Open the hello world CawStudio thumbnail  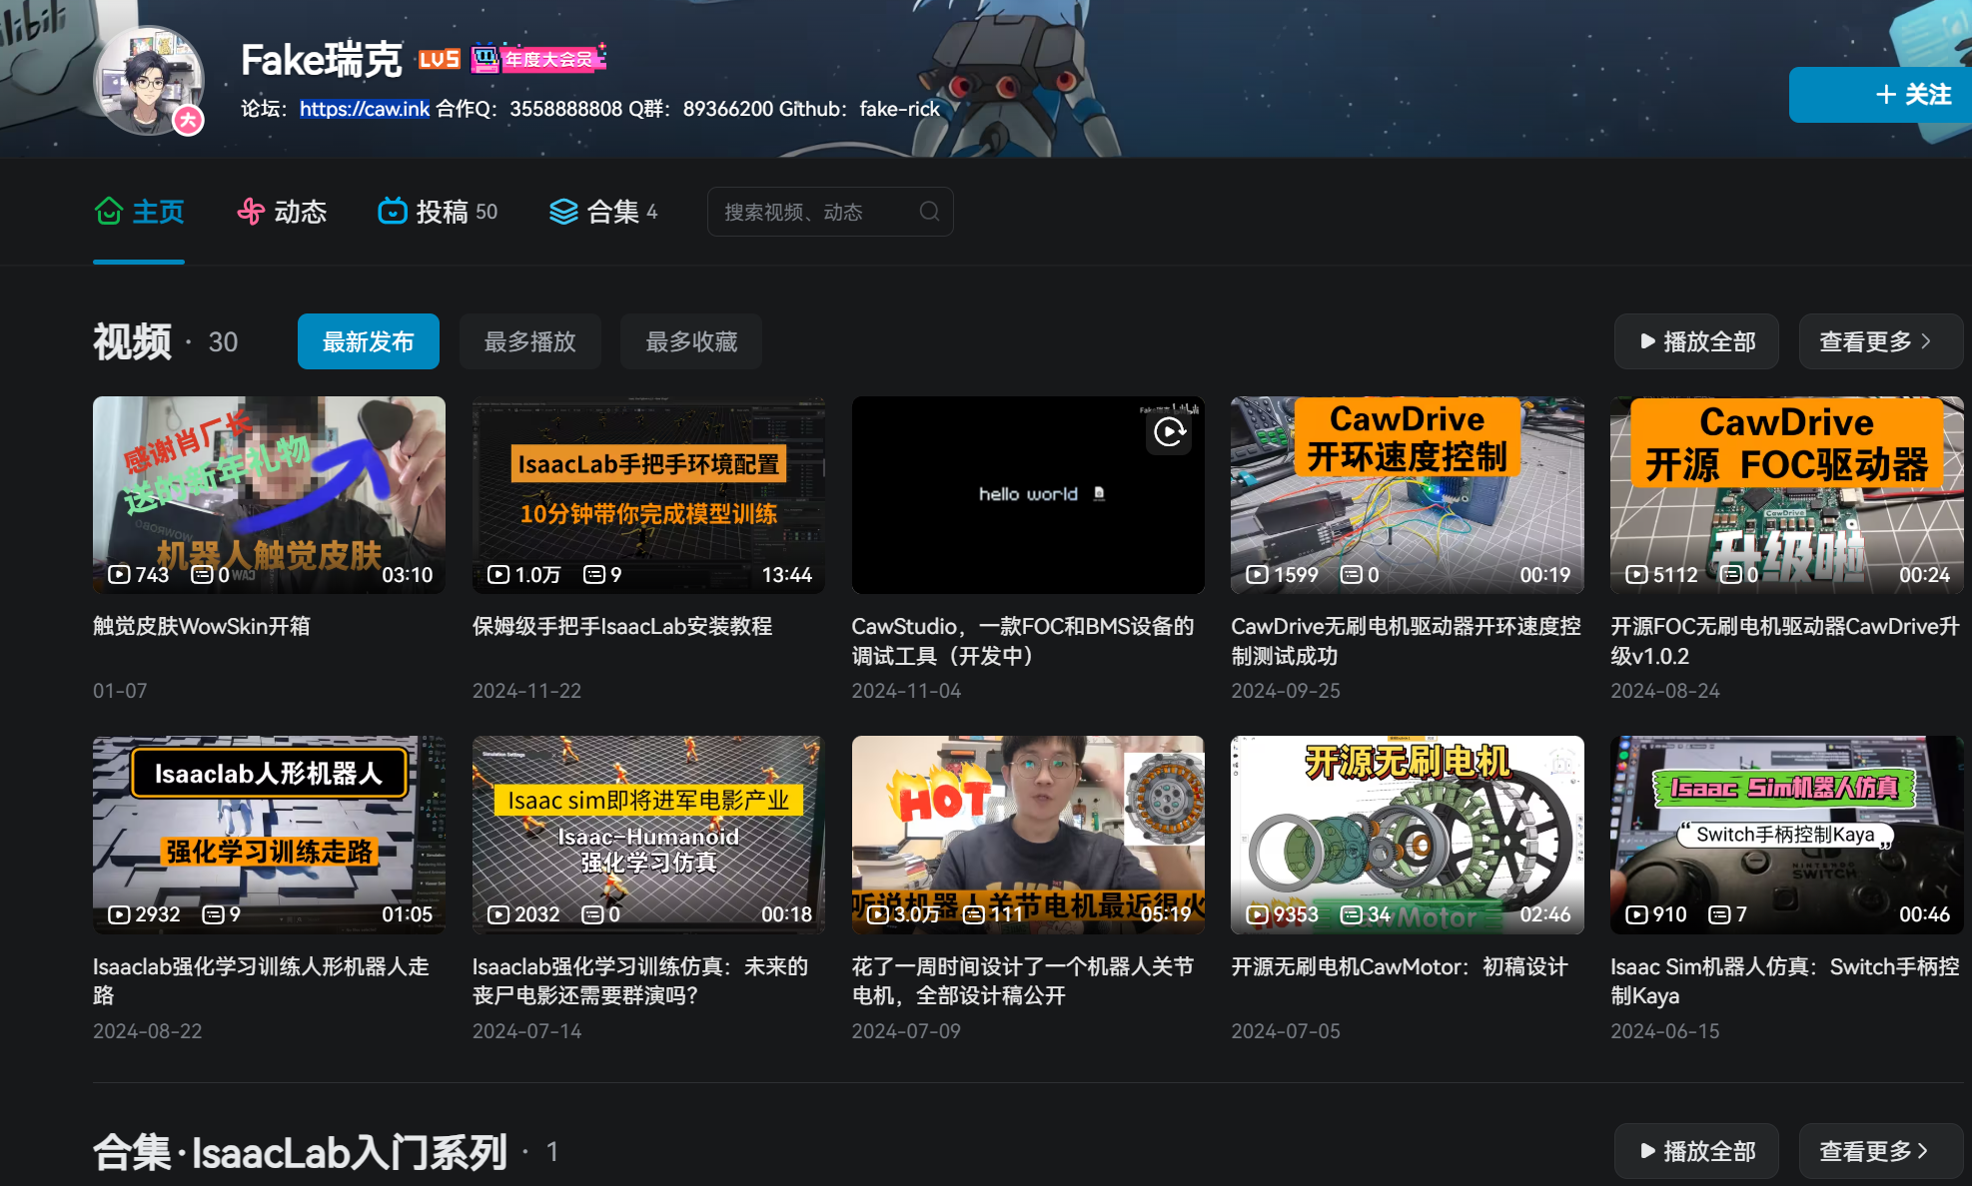pyautogui.click(x=1028, y=495)
